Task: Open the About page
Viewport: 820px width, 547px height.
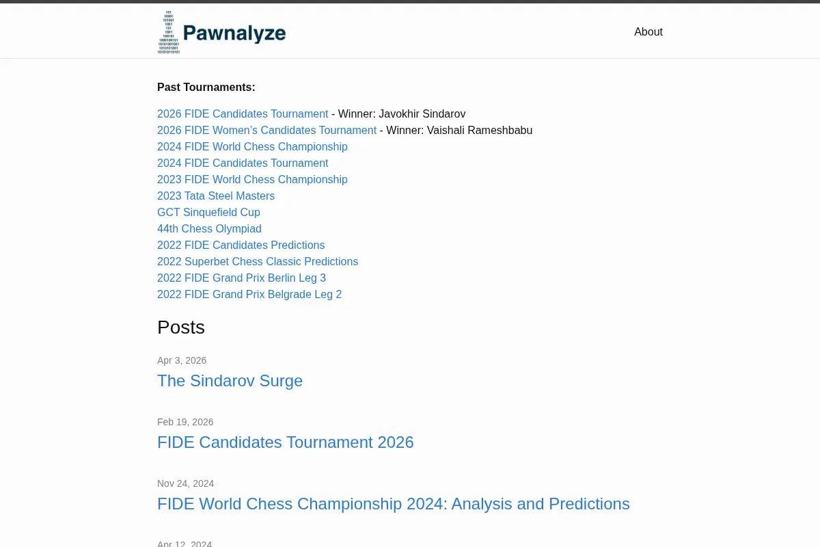Action: 648,32
